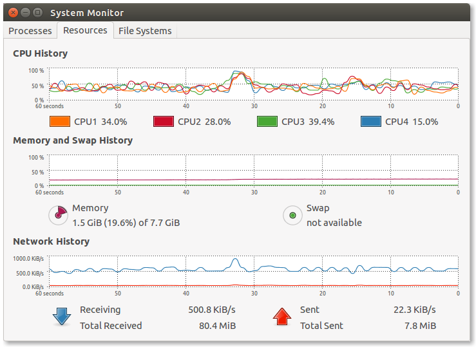Click the Swap usage circle icon
The width and height of the screenshot is (476, 347).
pos(293,215)
